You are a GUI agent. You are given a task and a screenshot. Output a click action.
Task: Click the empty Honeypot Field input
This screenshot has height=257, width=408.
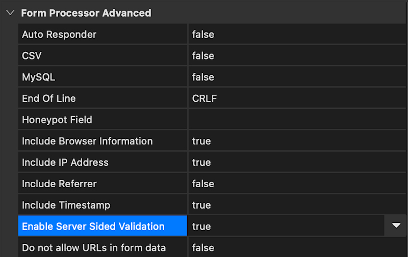click(x=296, y=120)
